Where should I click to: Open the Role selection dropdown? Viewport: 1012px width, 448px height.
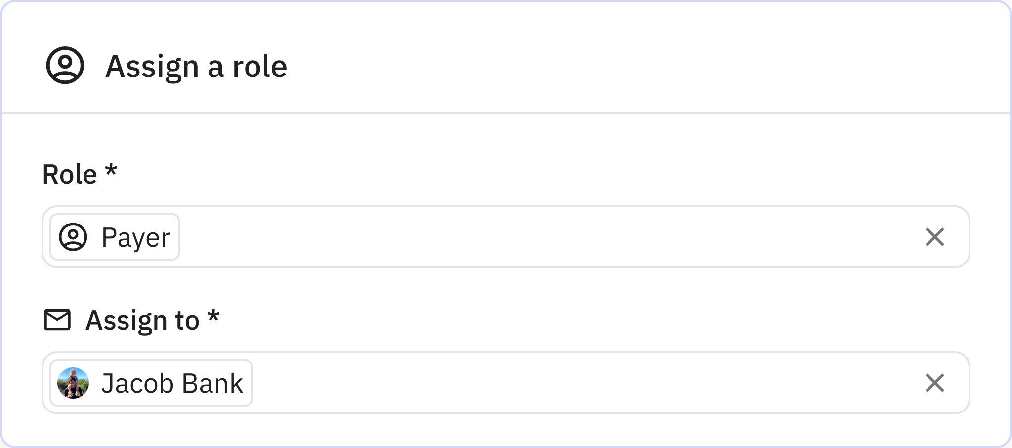click(x=544, y=237)
